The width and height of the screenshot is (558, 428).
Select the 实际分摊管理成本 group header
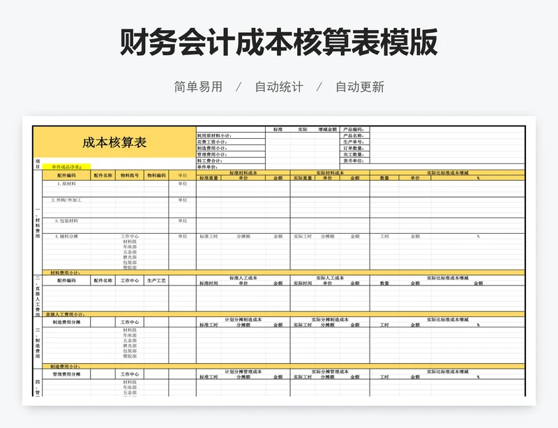tap(330, 371)
